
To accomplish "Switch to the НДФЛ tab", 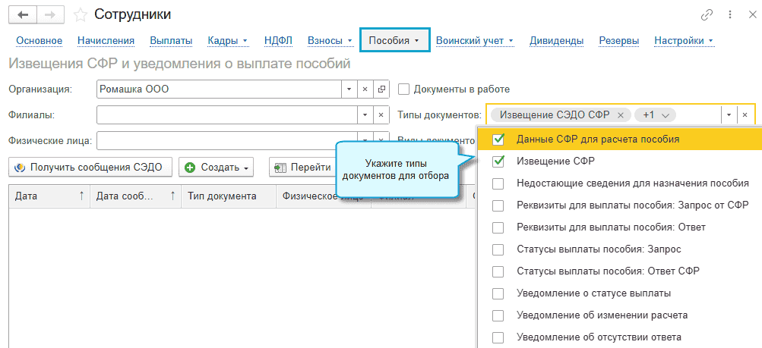I will pos(279,41).
